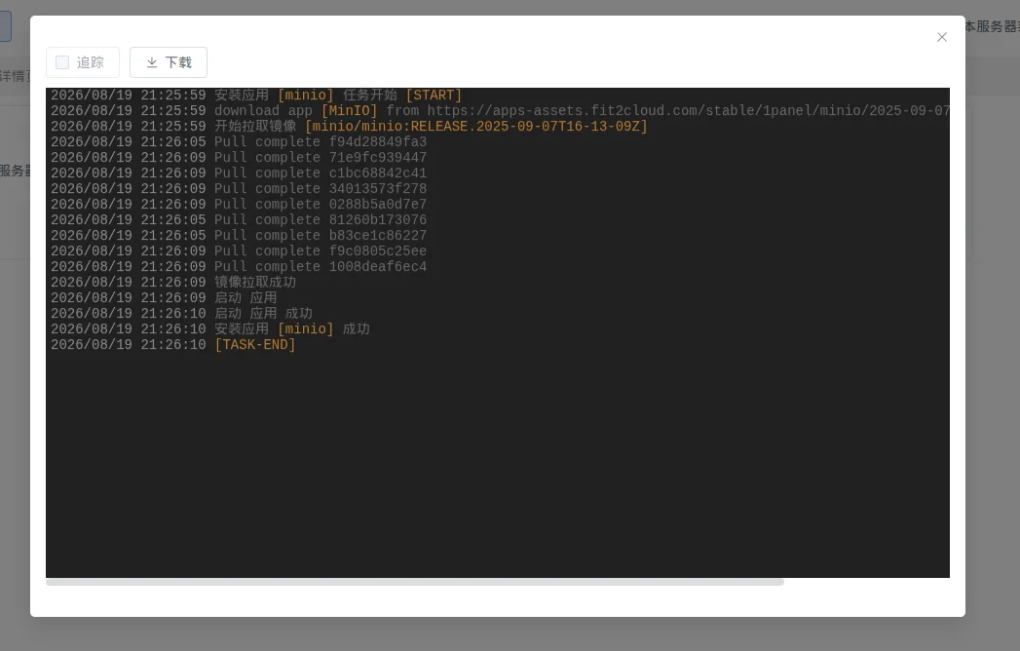
Task: Click the horizontal scrollbar under the log
Action: [414, 582]
